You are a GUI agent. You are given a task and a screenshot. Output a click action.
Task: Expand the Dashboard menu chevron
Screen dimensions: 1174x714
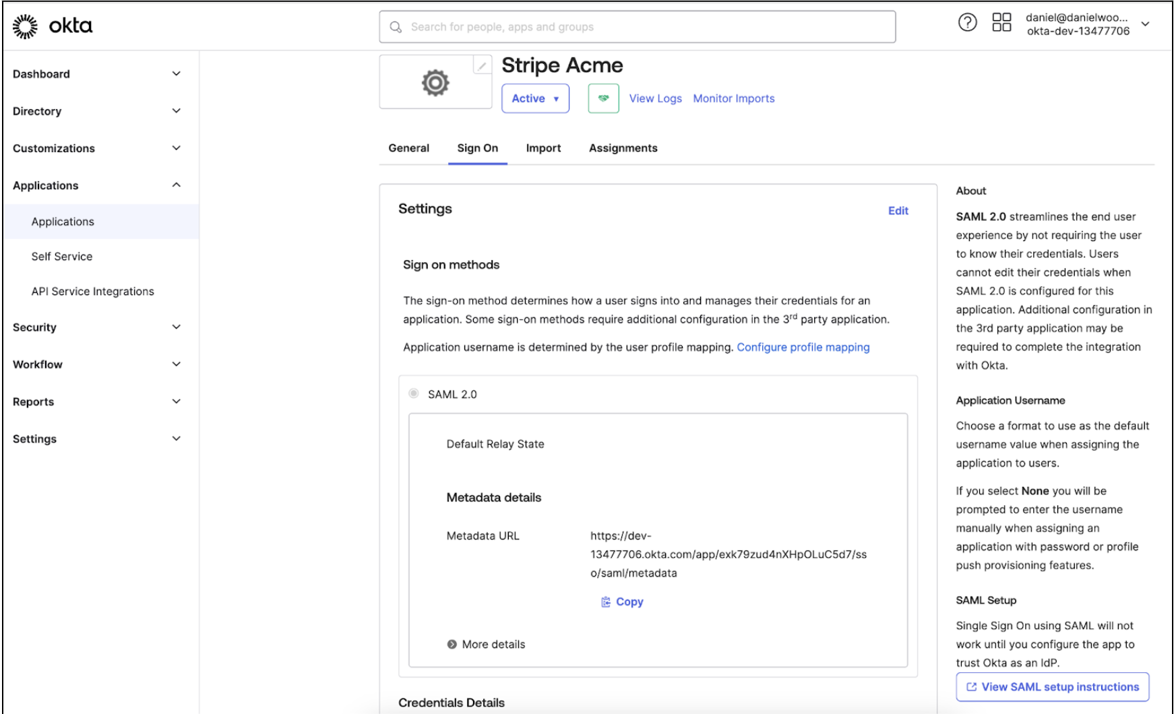click(177, 74)
